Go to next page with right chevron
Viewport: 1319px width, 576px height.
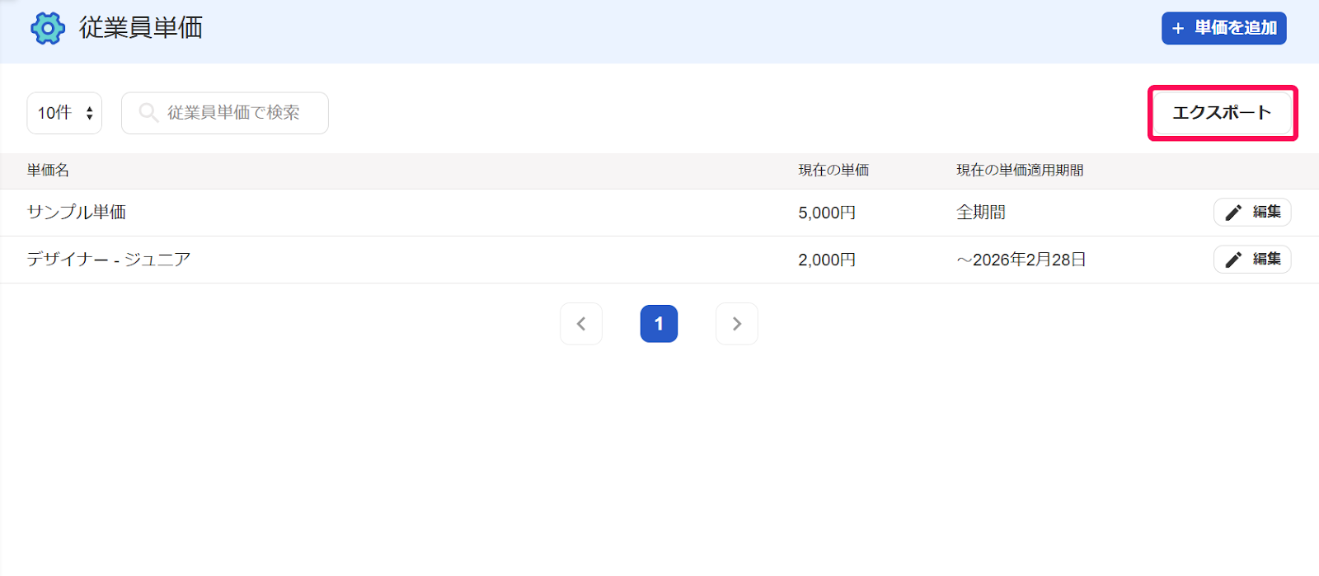click(737, 324)
